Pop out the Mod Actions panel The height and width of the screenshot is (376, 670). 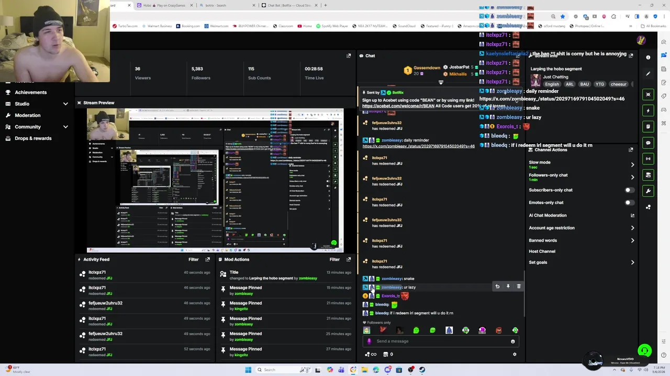(x=349, y=260)
